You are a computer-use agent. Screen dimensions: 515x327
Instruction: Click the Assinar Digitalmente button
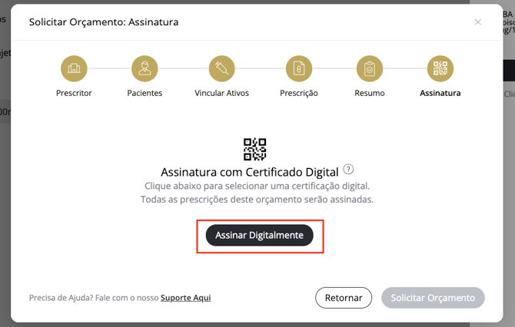[x=260, y=235]
